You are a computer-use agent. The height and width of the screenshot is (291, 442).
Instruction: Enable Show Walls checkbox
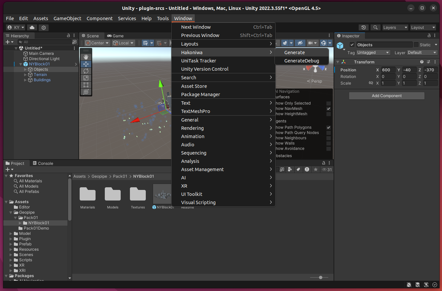tap(329, 143)
